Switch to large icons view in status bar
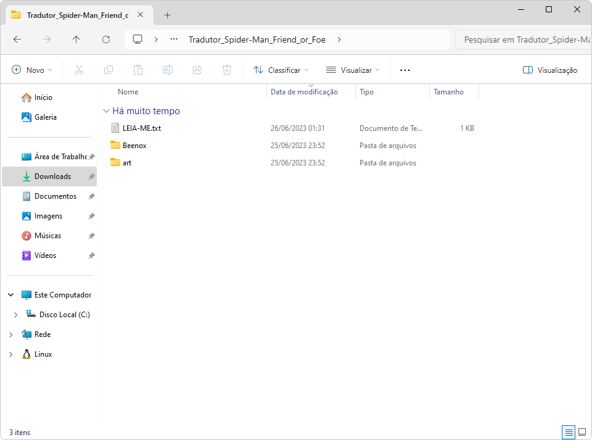592x440 pixels. 582,432
